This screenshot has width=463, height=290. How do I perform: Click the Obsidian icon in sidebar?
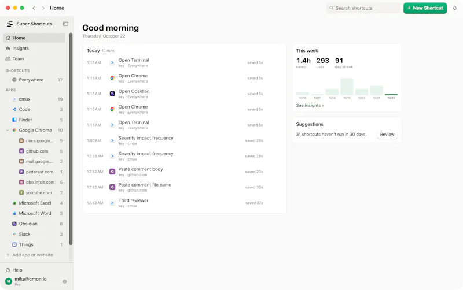pos(14,224)
